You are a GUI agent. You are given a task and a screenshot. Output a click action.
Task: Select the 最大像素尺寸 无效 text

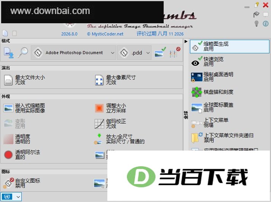pyautogui.click(x=121, y=80)
